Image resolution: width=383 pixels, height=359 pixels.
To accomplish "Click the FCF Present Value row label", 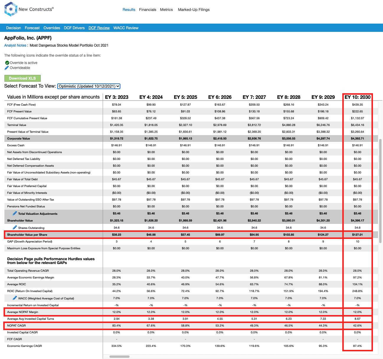I will (19, 112).
